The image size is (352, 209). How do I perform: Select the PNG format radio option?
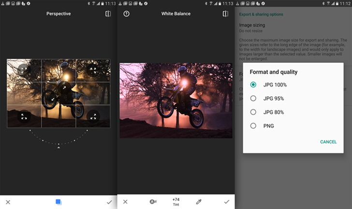253,126
